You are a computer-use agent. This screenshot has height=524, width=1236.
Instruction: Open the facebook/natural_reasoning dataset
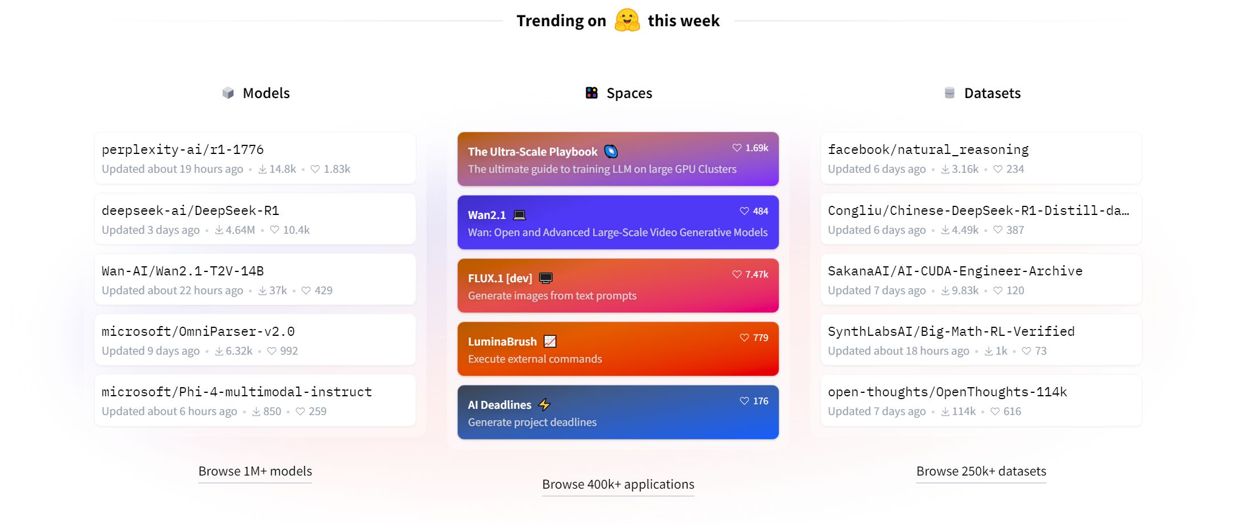(x=981, y=158)
